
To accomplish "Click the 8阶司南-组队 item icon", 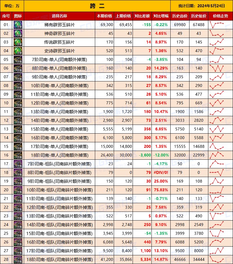I will coord(18,173).
